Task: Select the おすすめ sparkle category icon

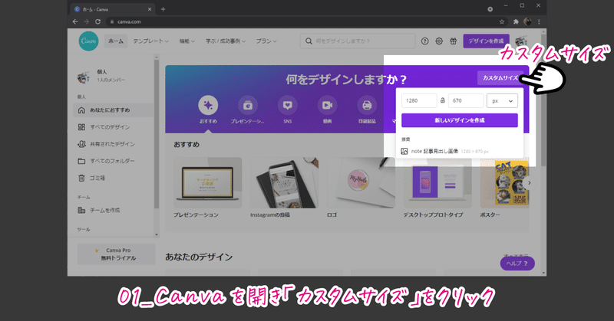Action: pyautogui.click(x=208, y=105)
